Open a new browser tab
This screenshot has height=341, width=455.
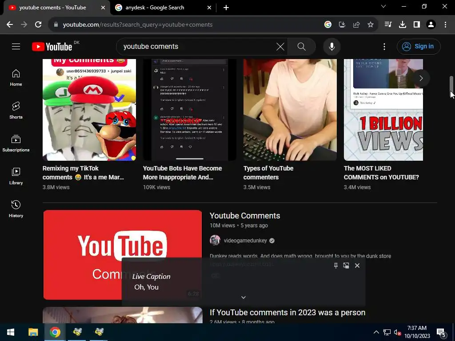[226, 8]
